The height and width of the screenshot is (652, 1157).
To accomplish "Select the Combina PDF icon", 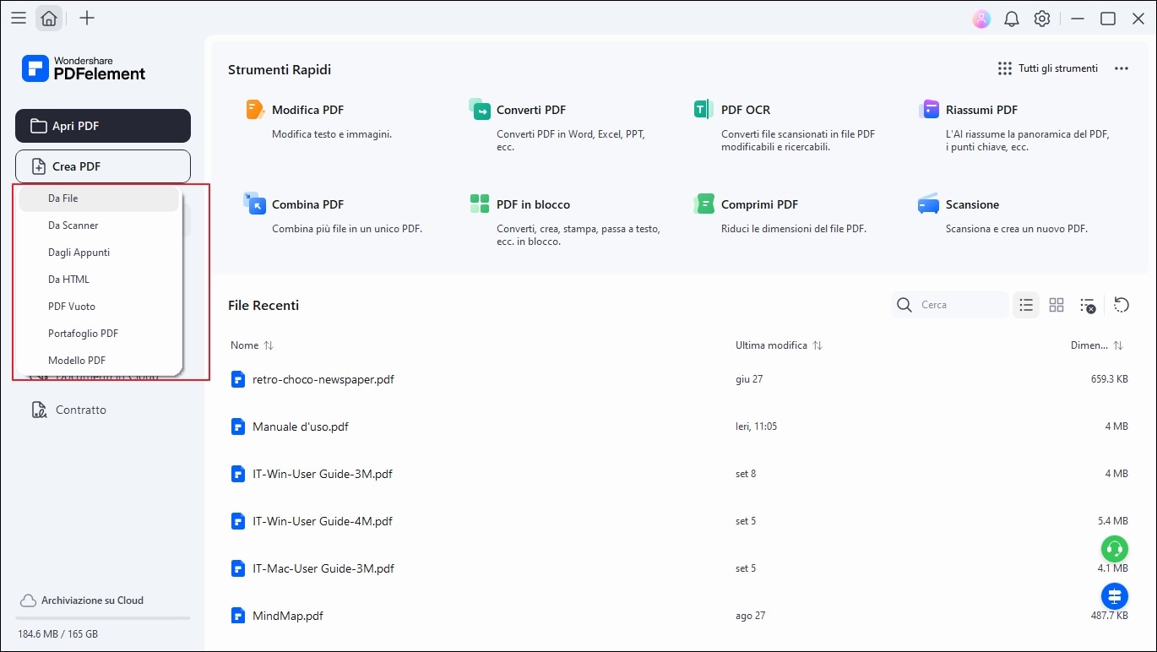I will [x=254, y=204].
